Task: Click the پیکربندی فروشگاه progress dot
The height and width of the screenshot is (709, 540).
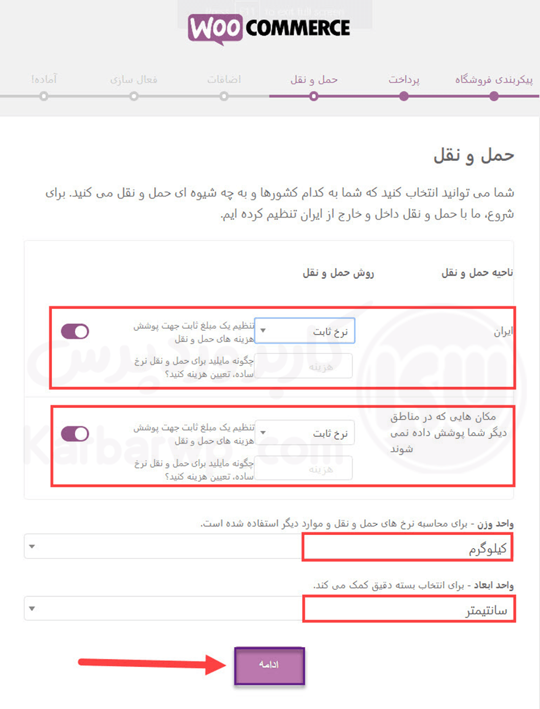Action: [494, 96]
